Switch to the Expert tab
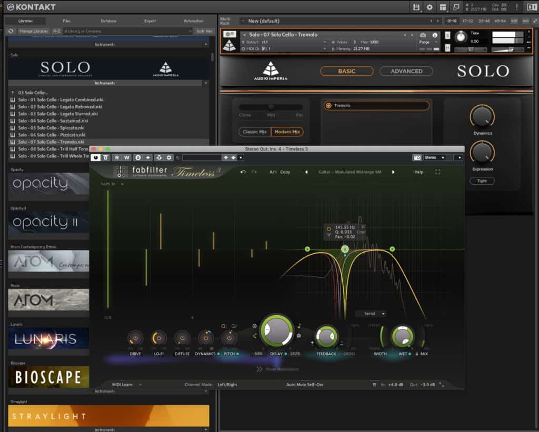The height and width of the screenshot is (432, 539). click(150, 21)
